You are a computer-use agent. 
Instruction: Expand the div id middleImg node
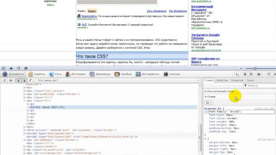24,94
